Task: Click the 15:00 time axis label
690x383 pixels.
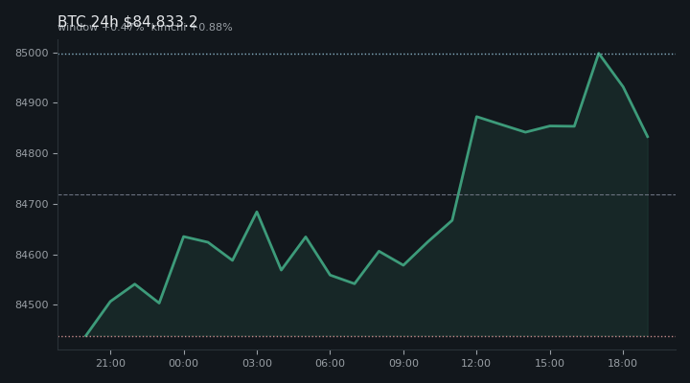Action: pyautogui.click(x=549, y=363)
